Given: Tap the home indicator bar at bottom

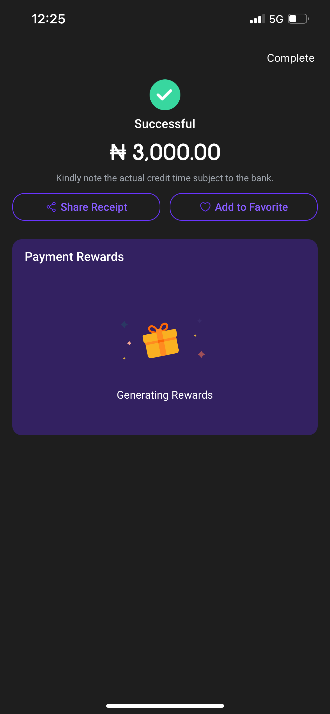Looking at the screenshot, I should 165,706.
